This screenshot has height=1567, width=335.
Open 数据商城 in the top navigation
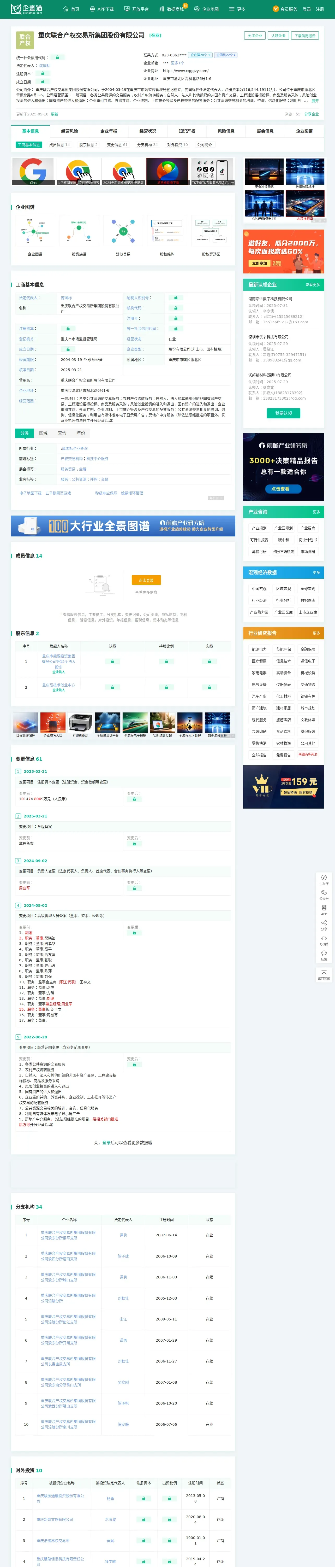tap(171, 9)
